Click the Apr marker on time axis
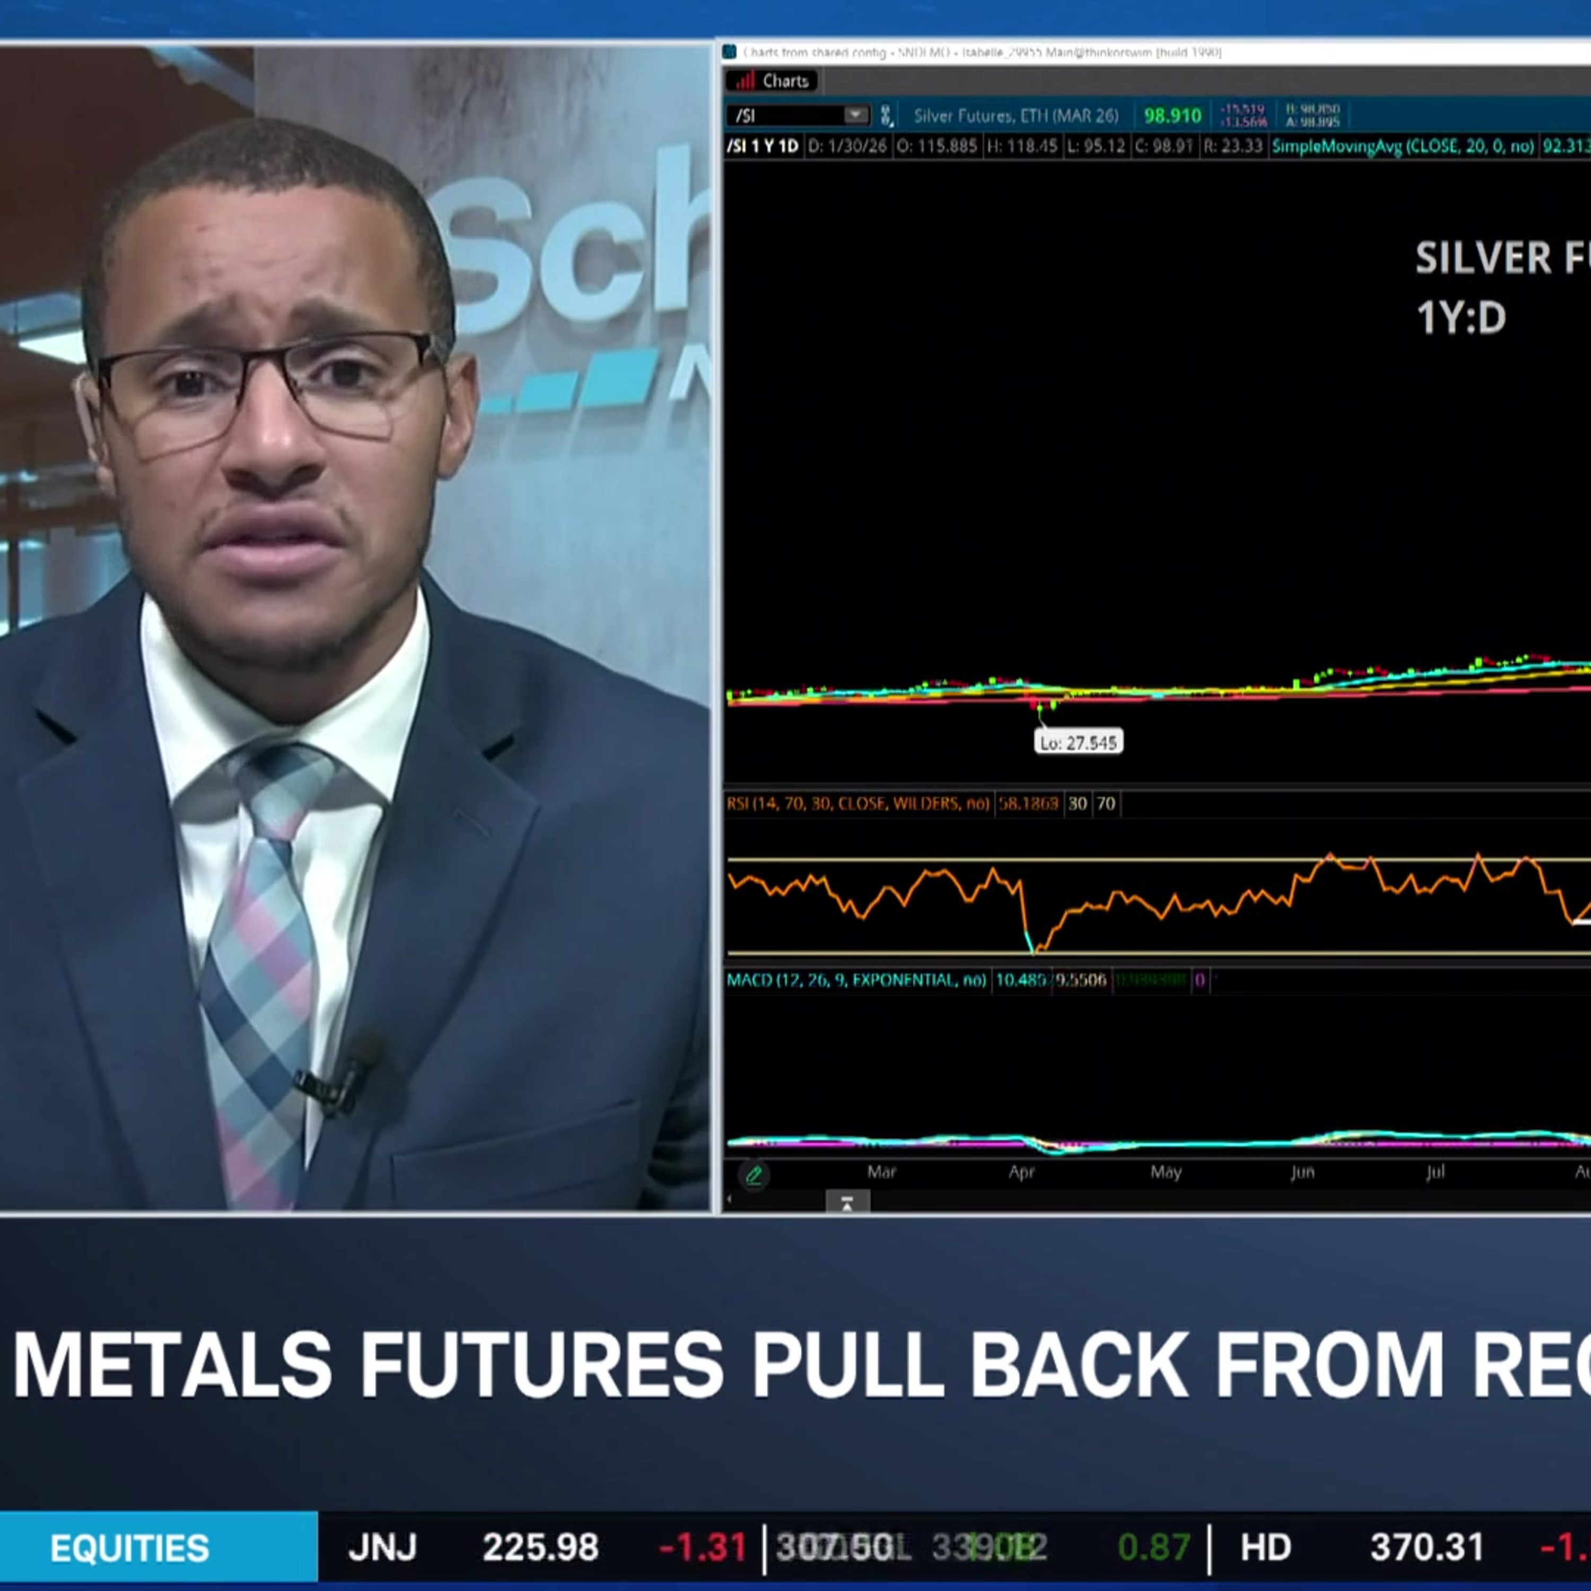1591x1591 pixels. [x=1021, y=1172]
